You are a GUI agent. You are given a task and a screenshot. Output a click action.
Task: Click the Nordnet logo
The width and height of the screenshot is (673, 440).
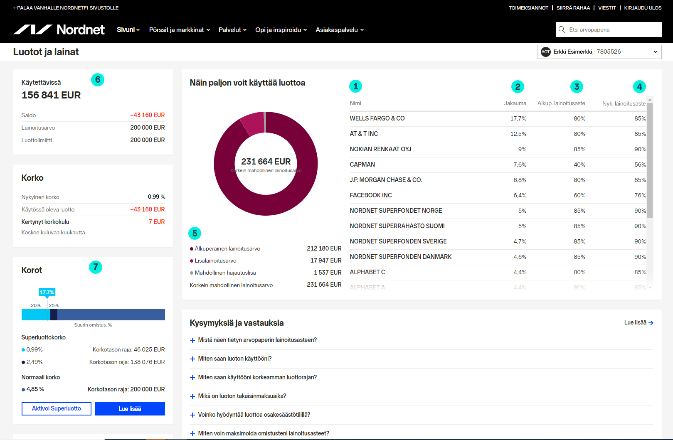click(59, 29)
